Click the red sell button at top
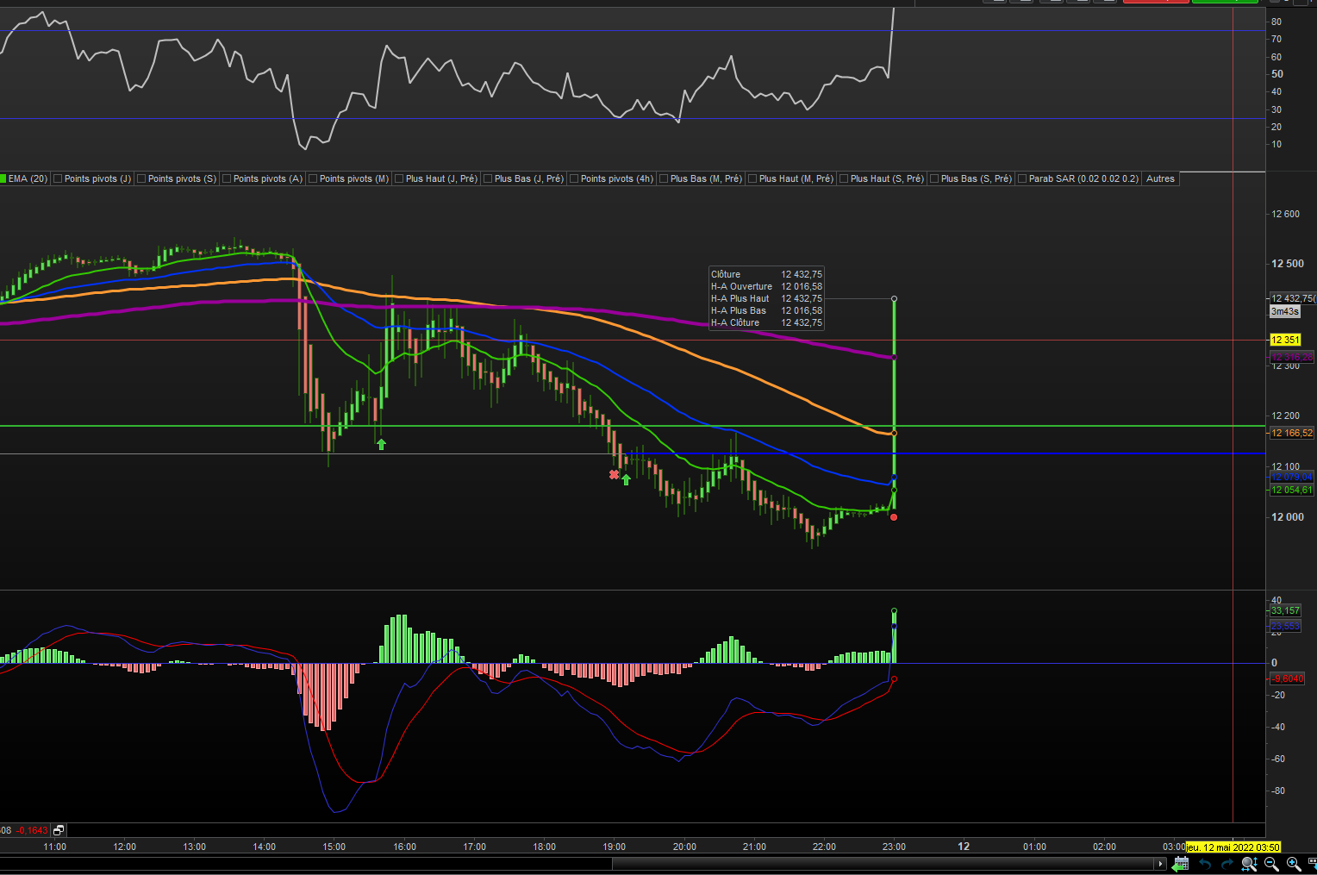This screenshot has height=875, width=1317. click(x=1155, y=1)
